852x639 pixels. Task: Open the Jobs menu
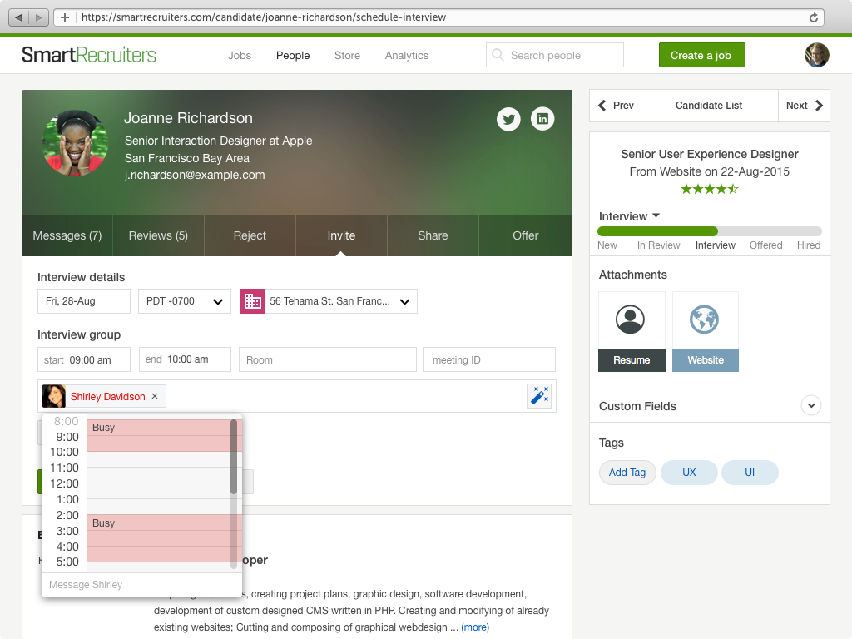pos(239,56)
